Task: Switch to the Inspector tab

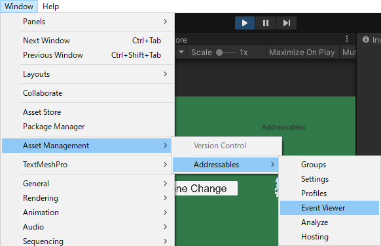Action: coord(370,39)
